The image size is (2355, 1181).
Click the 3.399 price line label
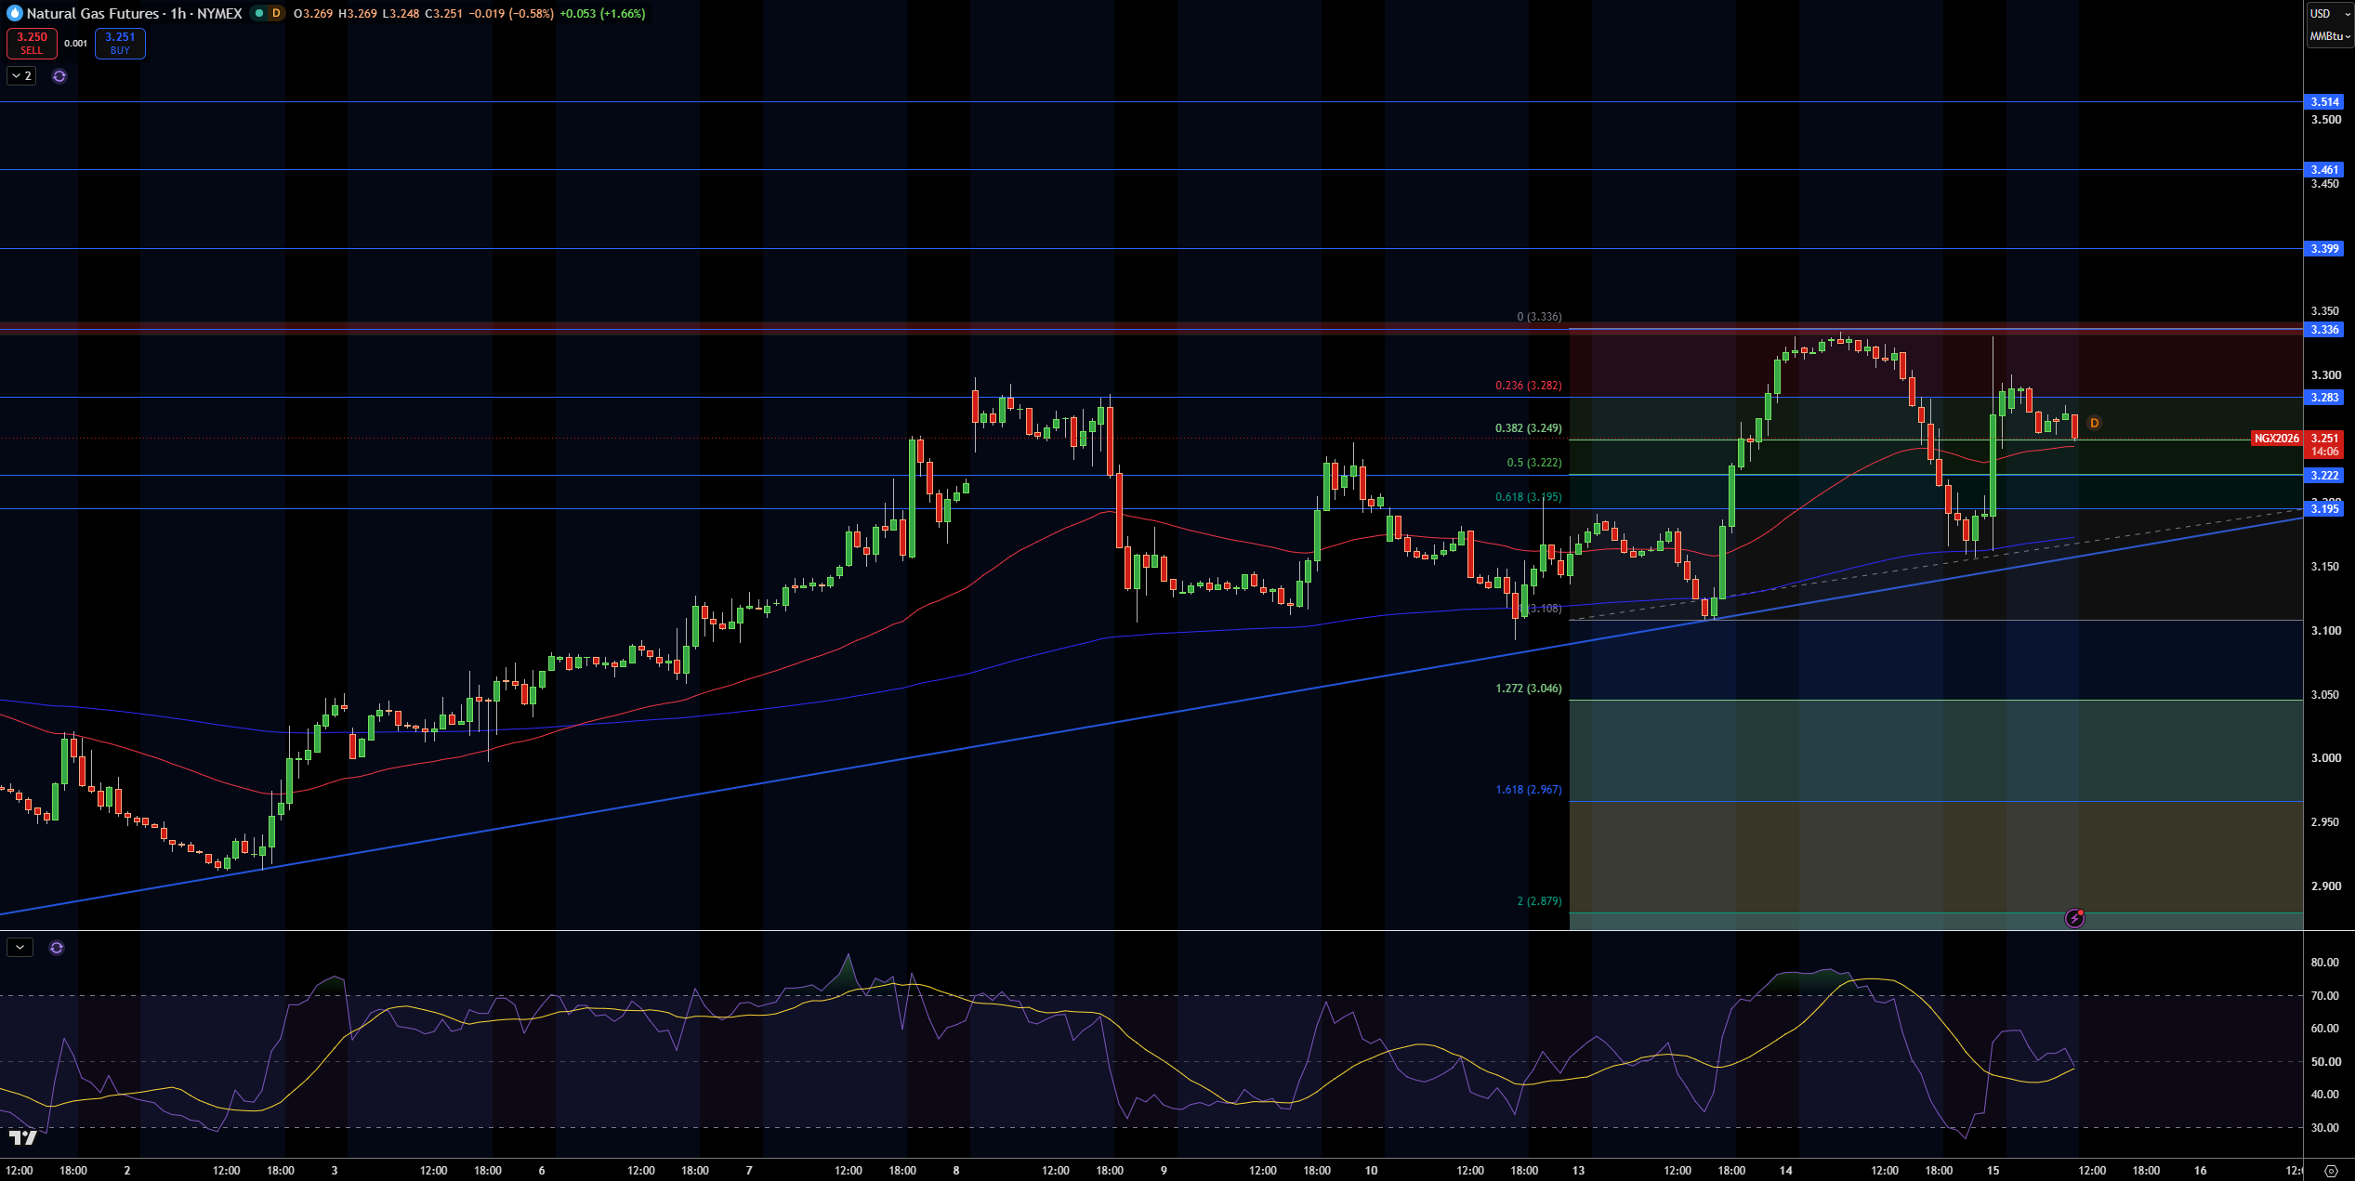tap(2325, 249)
